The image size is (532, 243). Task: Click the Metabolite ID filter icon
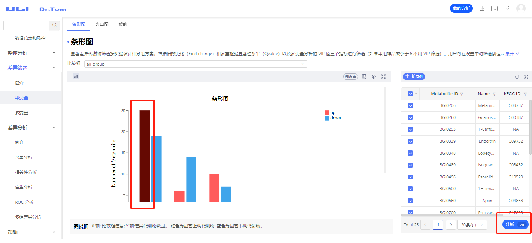click(462, 94)
